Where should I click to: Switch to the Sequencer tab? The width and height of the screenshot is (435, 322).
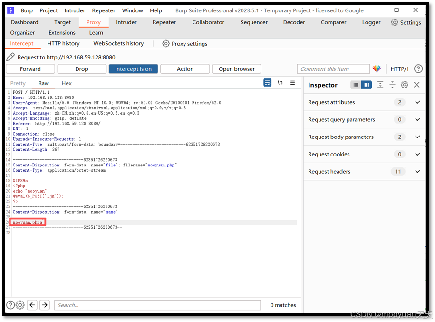click(254, 22)
